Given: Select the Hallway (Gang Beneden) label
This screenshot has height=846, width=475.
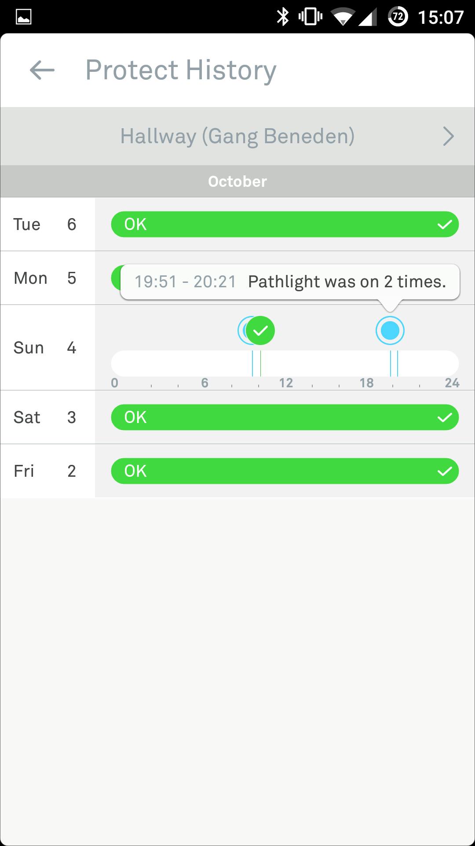Looking at the screenshot, I should pyautogui.click(x=237, y=136).
